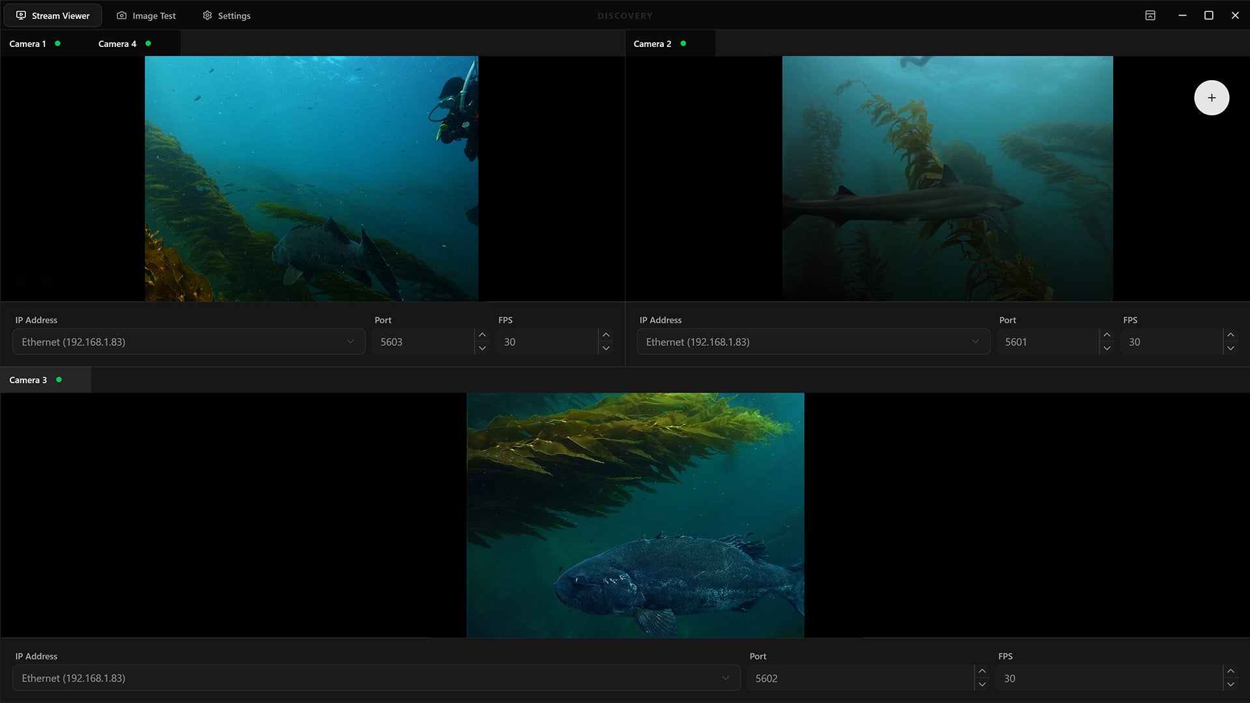Select the Camera 2 tab
This screenshot has height=703, width=1250.
652,44
